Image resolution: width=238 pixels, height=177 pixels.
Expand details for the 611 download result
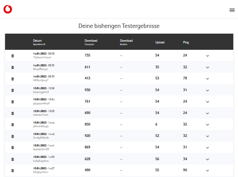pos(207,67)
